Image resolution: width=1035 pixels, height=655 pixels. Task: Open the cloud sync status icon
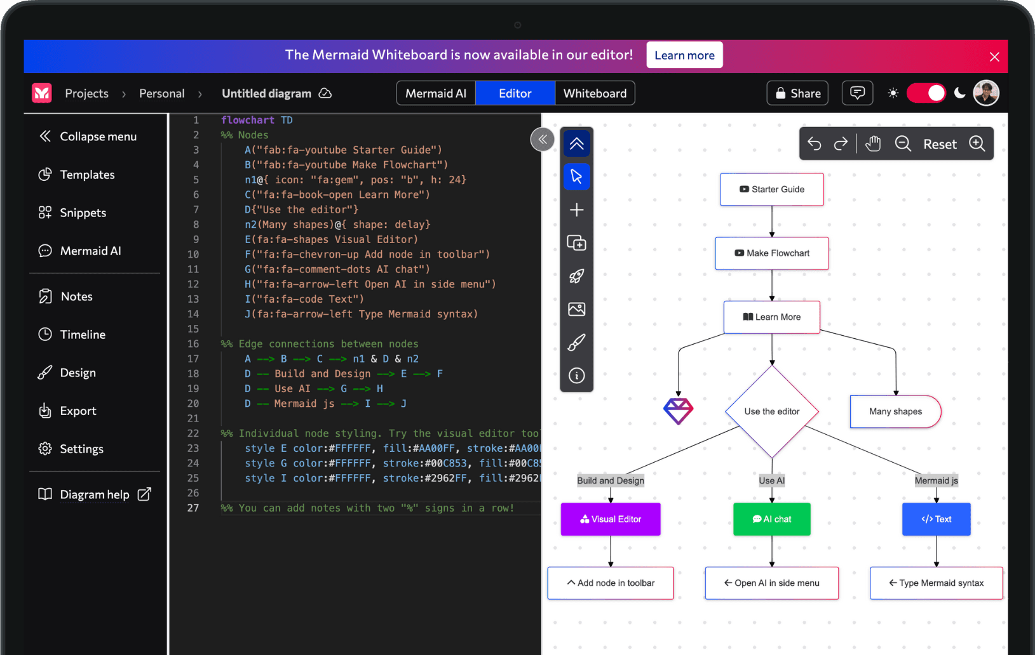point(325,93)
